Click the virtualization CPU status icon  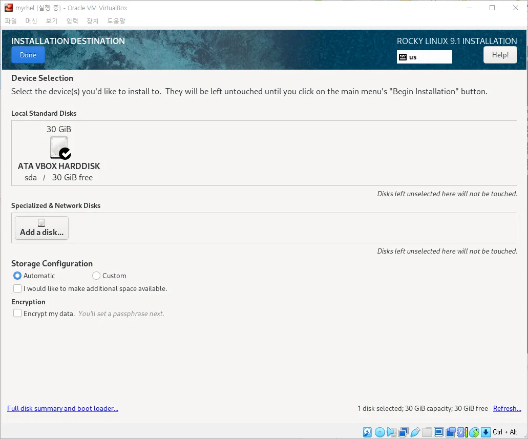coord(461,432)
